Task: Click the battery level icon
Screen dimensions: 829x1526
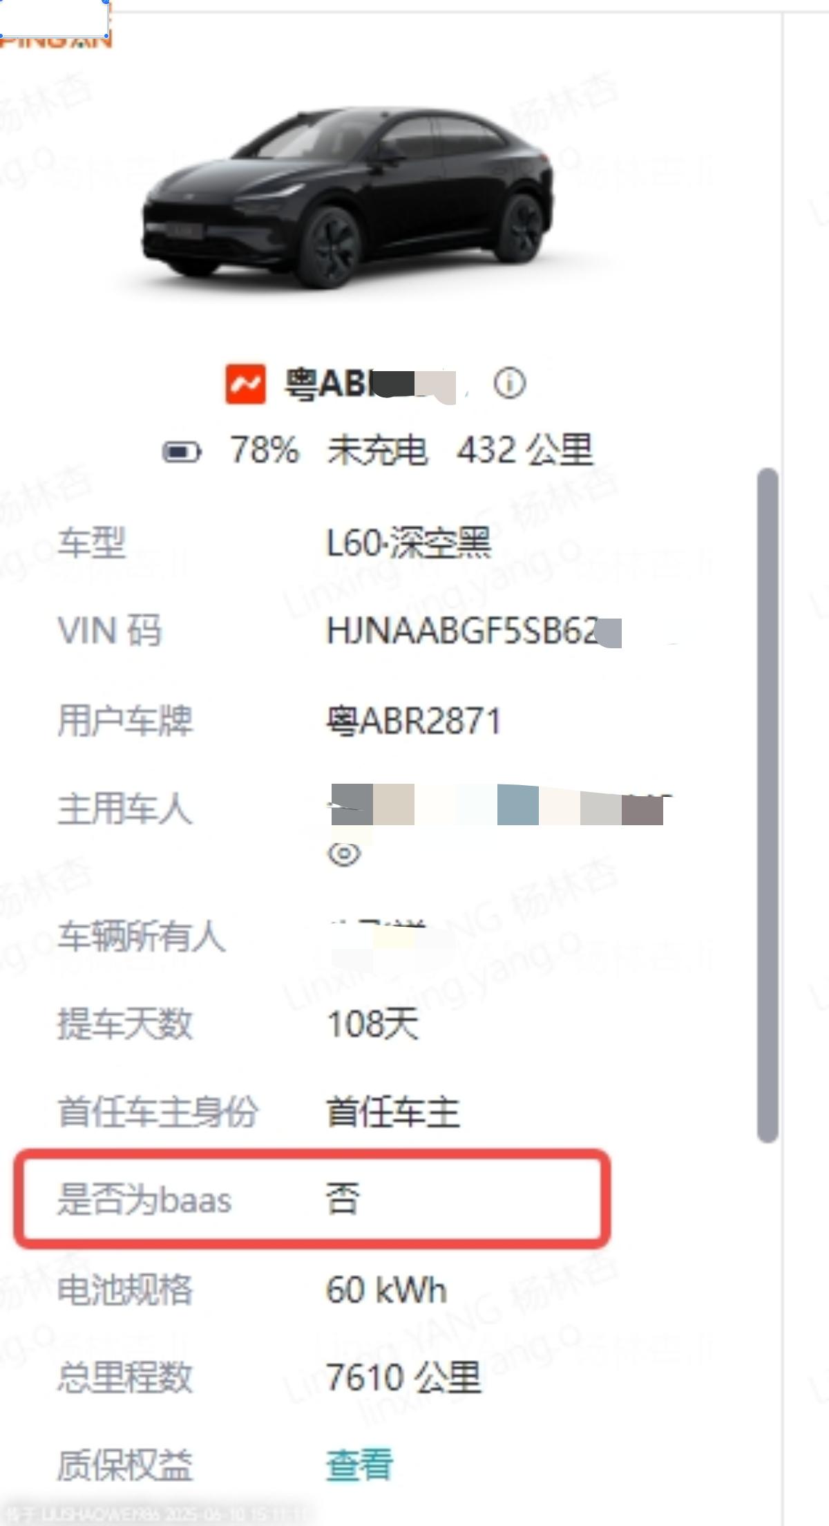Action: click(182, 452)
